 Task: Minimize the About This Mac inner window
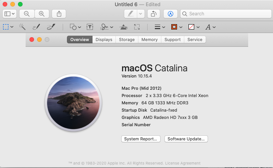pos(39,40)
